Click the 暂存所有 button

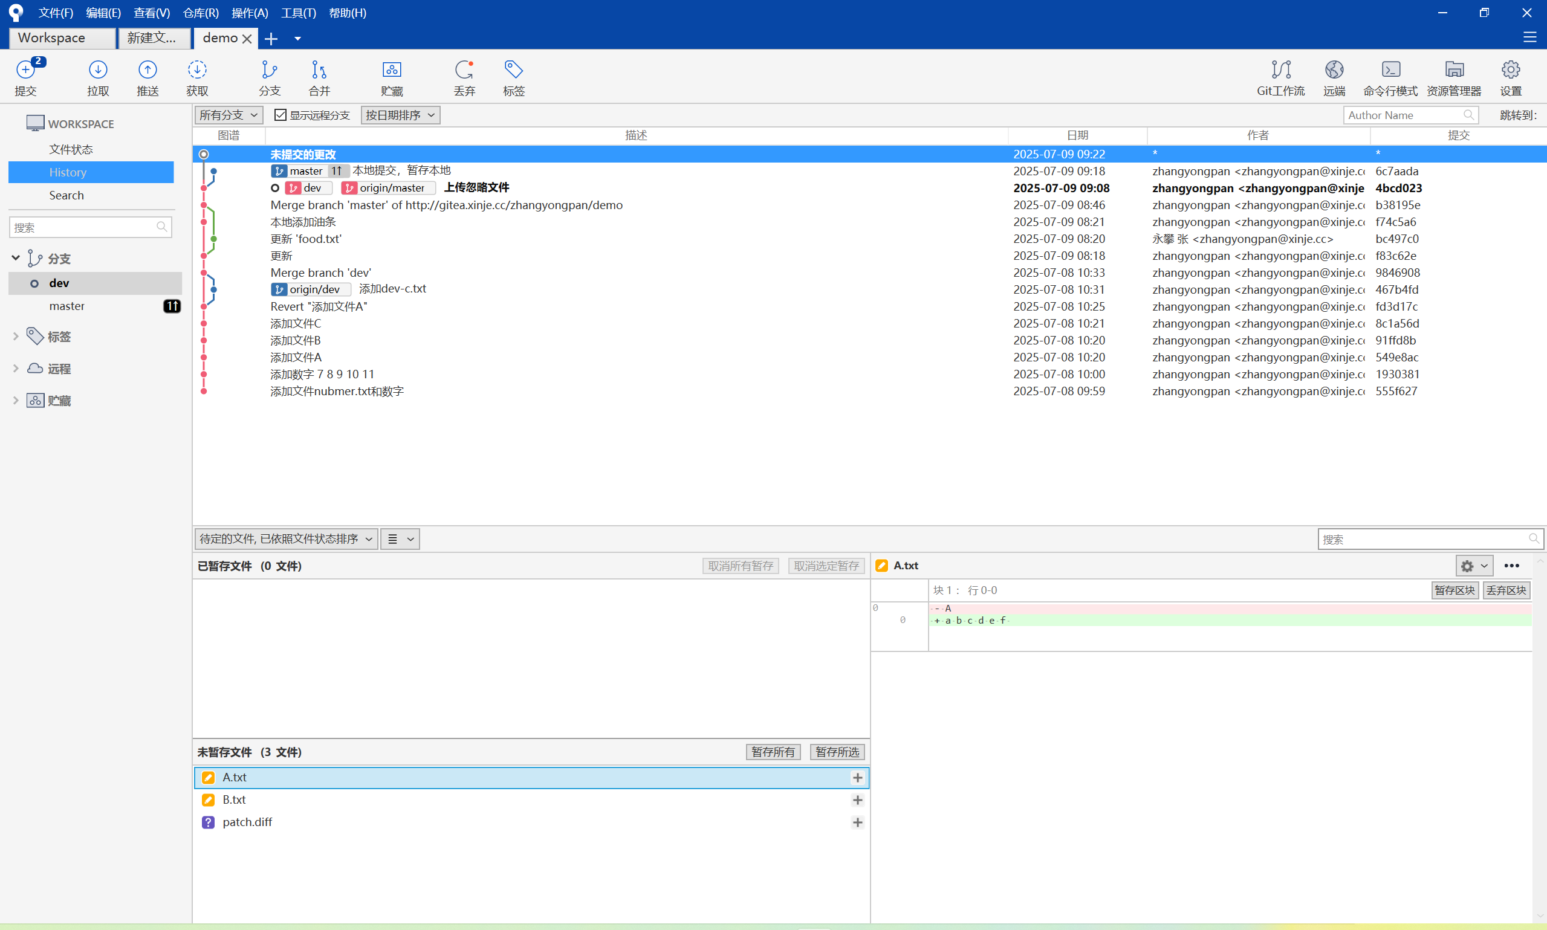point(773,752)
